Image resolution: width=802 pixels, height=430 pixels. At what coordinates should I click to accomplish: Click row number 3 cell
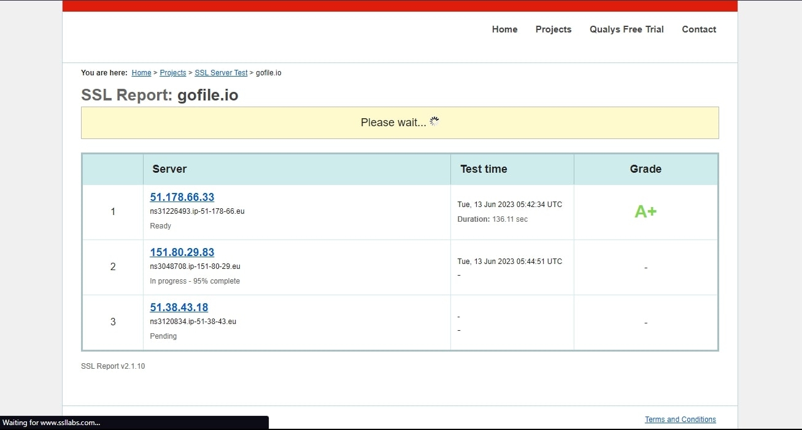pyautogui.click(x=113, y=322)
